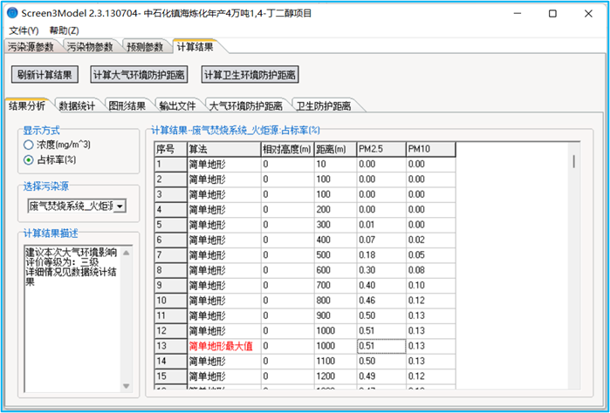Click the 计算卫生环境防护距离 button
Screen dimensions: 610x413
(x=250, y=75)
